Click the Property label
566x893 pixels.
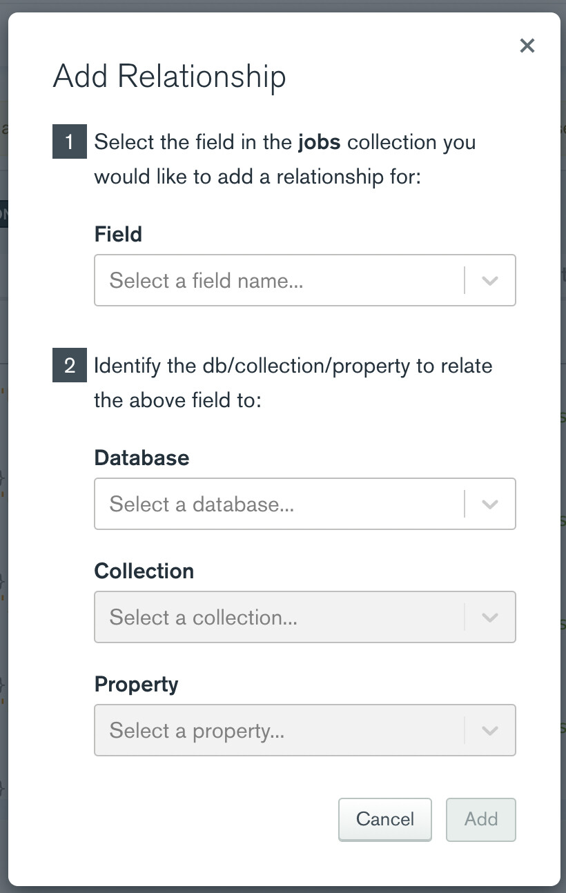pyautogui.click(x=136, y=685)
